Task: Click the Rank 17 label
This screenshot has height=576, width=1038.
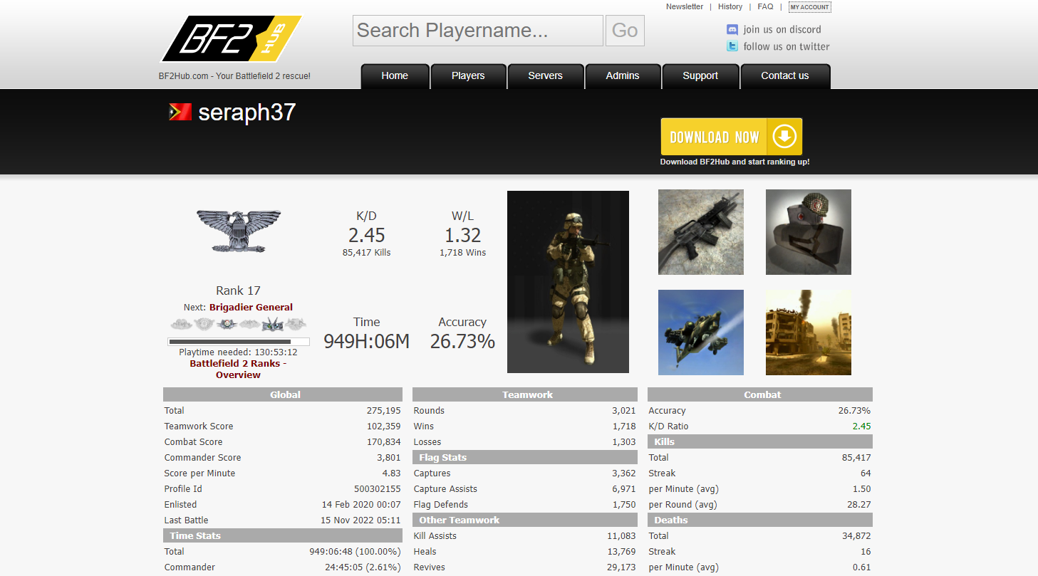Action: (x=239, y=290)
